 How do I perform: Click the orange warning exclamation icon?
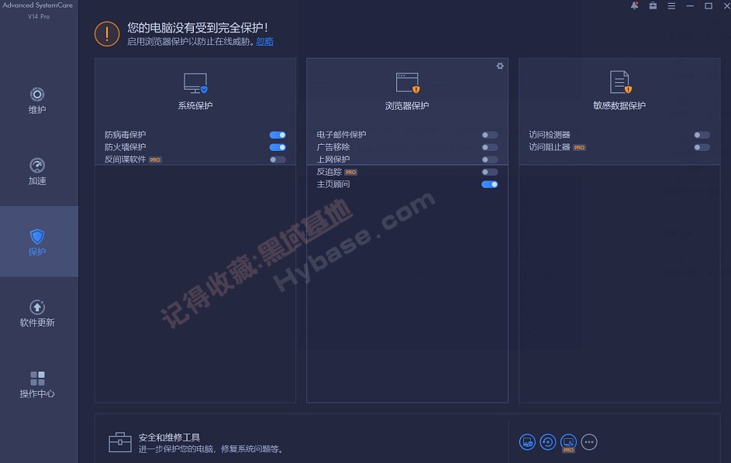tap(107, 33)
